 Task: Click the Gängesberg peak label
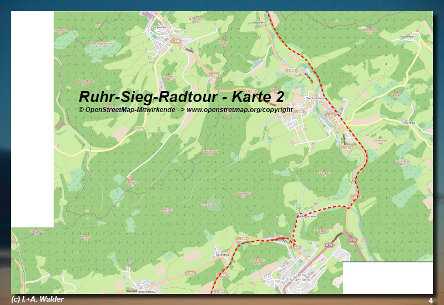click(210, 153)
